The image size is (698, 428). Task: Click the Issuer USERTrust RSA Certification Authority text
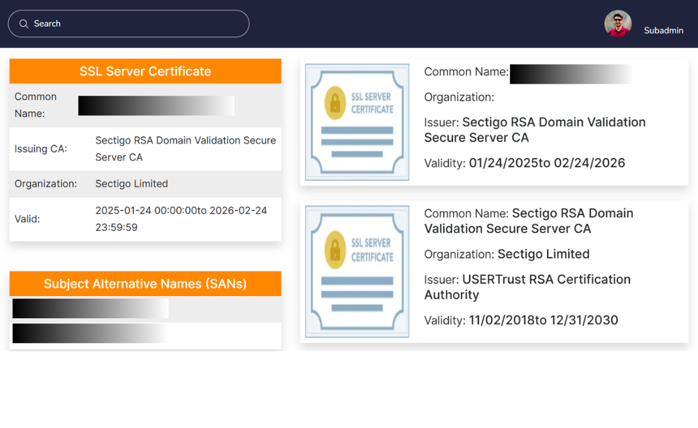[527, 287]
